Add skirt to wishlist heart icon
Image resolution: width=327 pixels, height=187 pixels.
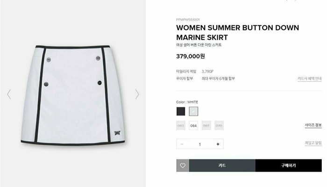[x=183, y=165]
